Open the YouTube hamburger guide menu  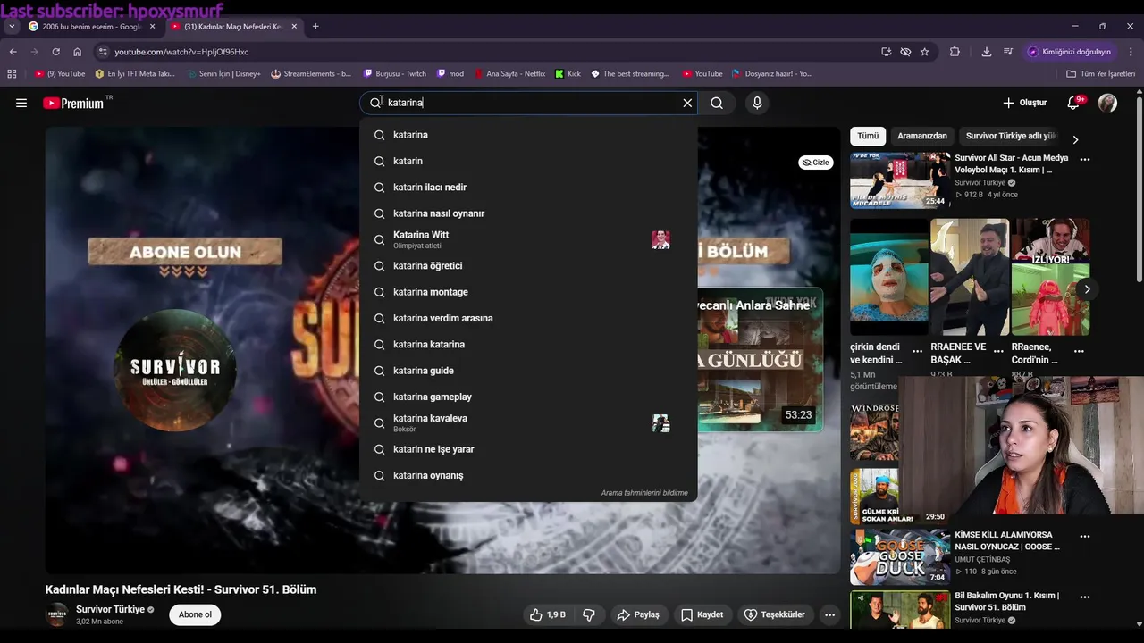coord(21,103)
